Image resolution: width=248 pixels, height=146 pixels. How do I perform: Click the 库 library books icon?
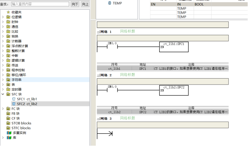(9, 137)
